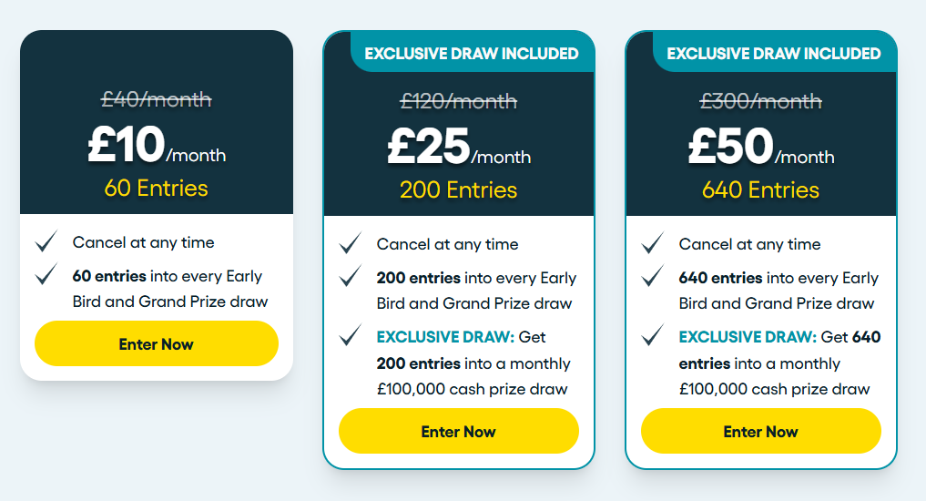Click checkmark beside Exclusive Draw in £25 plan

pyautogui.click(x=351, y=335)
